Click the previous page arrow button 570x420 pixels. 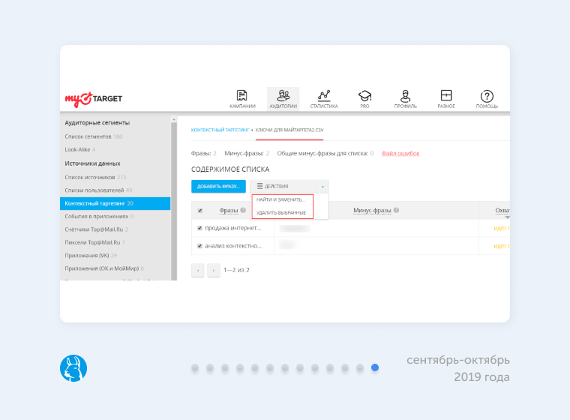[198, 270]
